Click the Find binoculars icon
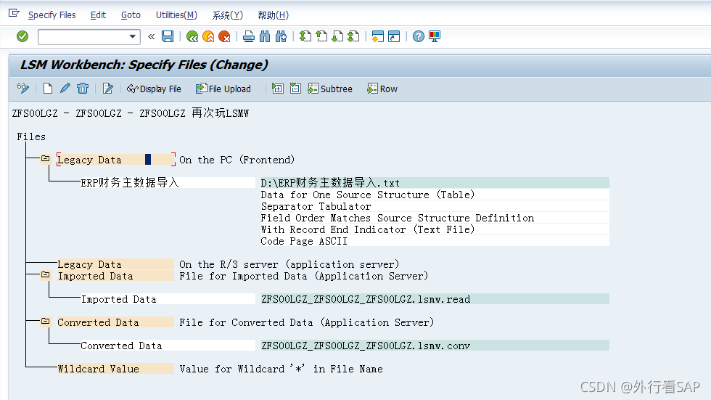Screen dimensions: 711x400 tap(265, 36)
